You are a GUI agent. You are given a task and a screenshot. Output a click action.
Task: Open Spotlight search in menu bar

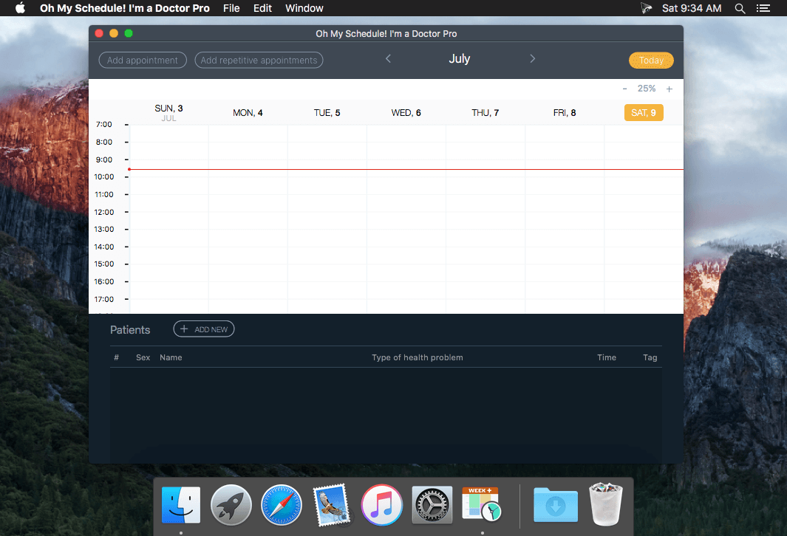point(740,8)
